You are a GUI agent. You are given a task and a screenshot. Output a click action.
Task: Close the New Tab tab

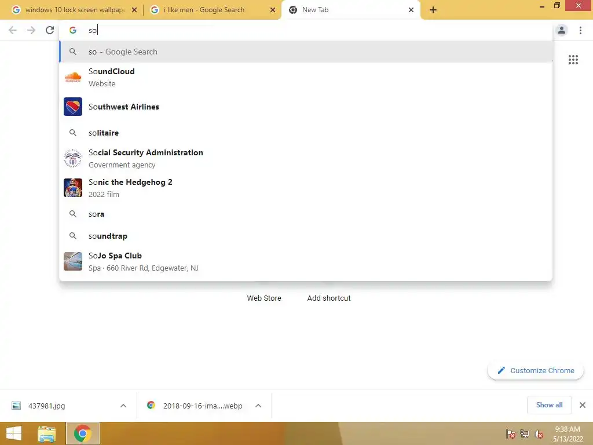[x=411, y=10]
